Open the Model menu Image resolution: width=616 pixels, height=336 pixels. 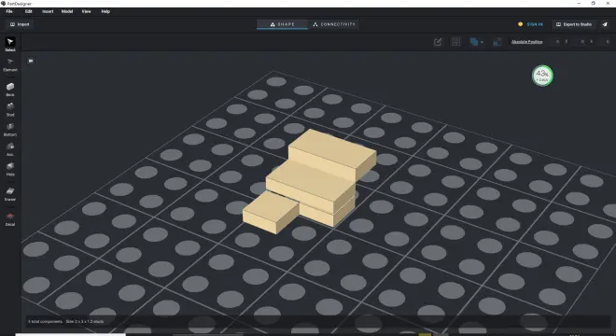point(67,11)
